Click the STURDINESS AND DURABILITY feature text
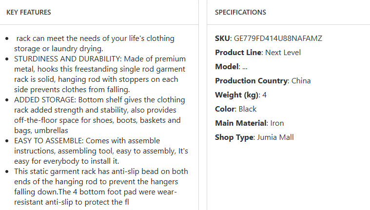Screen dimensions: 370x210 [100, 74]
